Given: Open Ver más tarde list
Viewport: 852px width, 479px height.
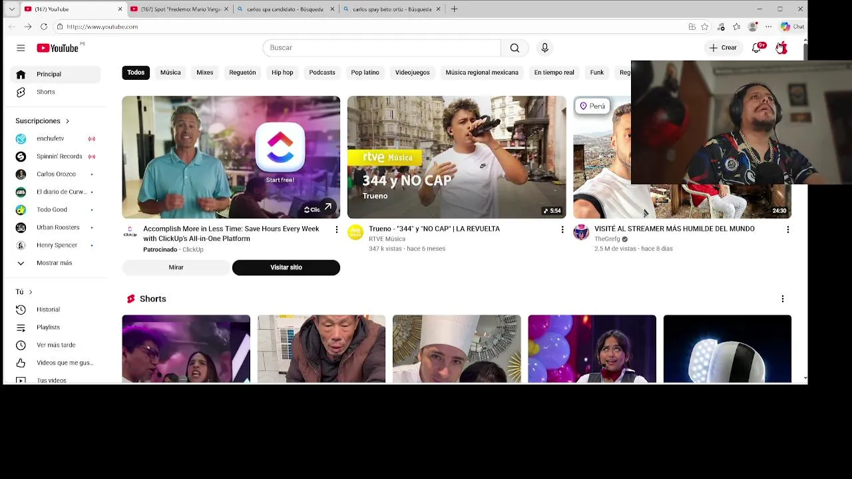Looking at the screenshot, I should [55, 345].
